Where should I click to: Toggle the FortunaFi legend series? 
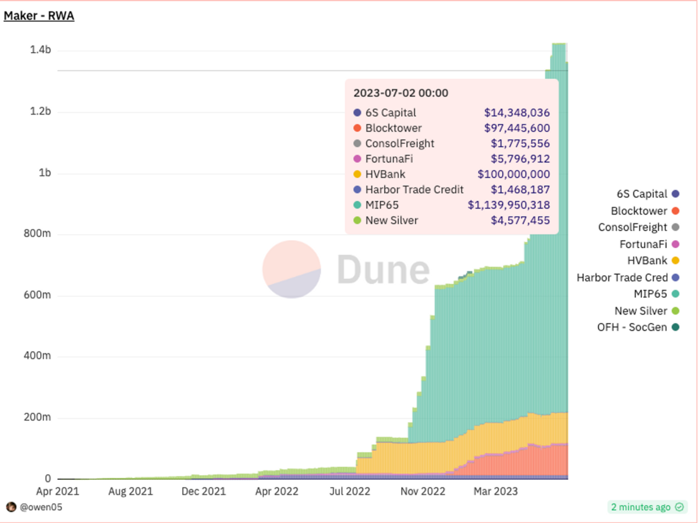point(650,244)
